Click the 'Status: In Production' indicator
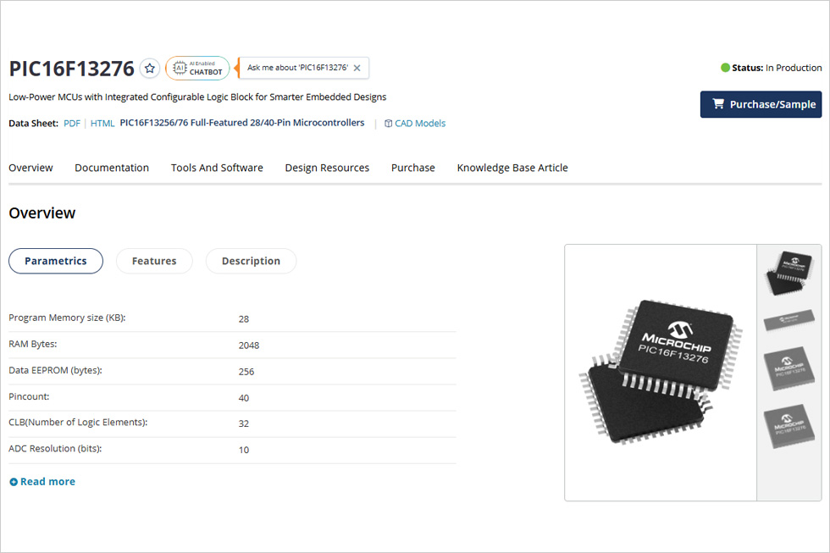The height and width of the screenshot is (553, 830). click(x=772, y=68)
